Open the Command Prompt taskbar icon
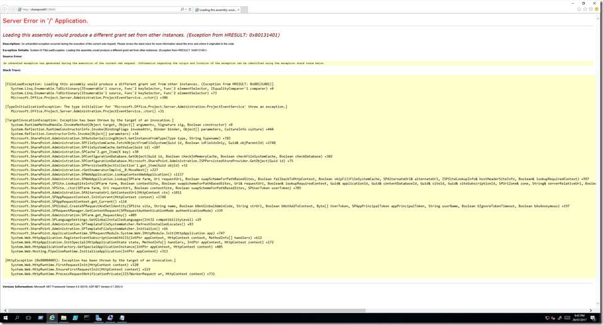The width and height of the screenshot is (603, 325). pyautogui.click(x=87, y=318)
